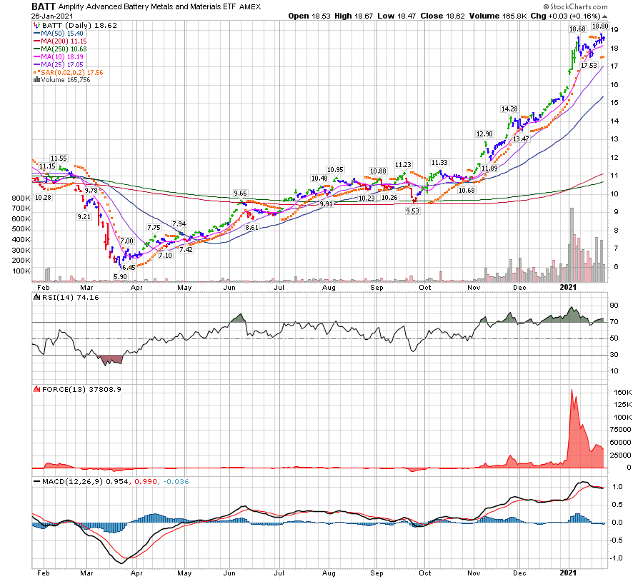The height and width of the screenshot is (579, 643).
Task: Click the BATT candlestick legend icon
Action: pos(36,24)
